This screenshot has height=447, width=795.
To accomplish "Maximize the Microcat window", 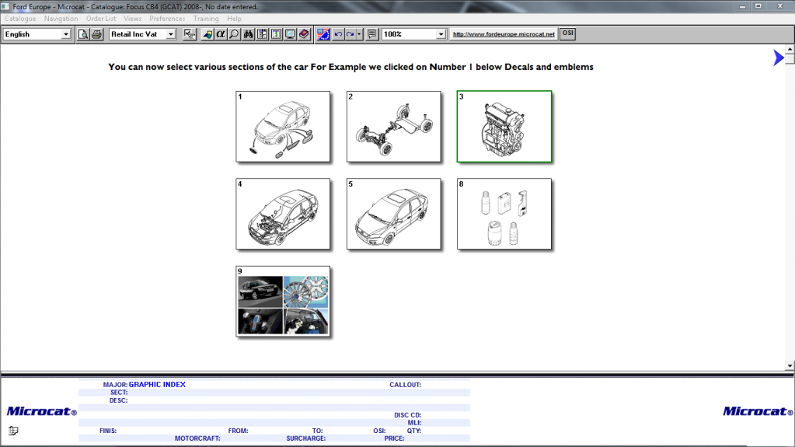I will pos(758,6).
